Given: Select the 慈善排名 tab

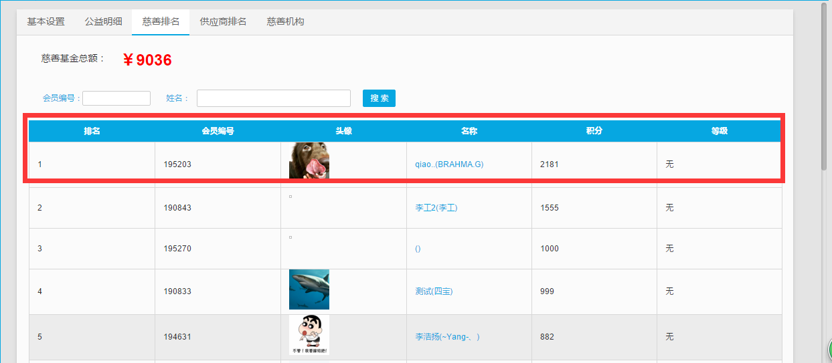Looking at the screenshot, I should (x=161, y=21).
